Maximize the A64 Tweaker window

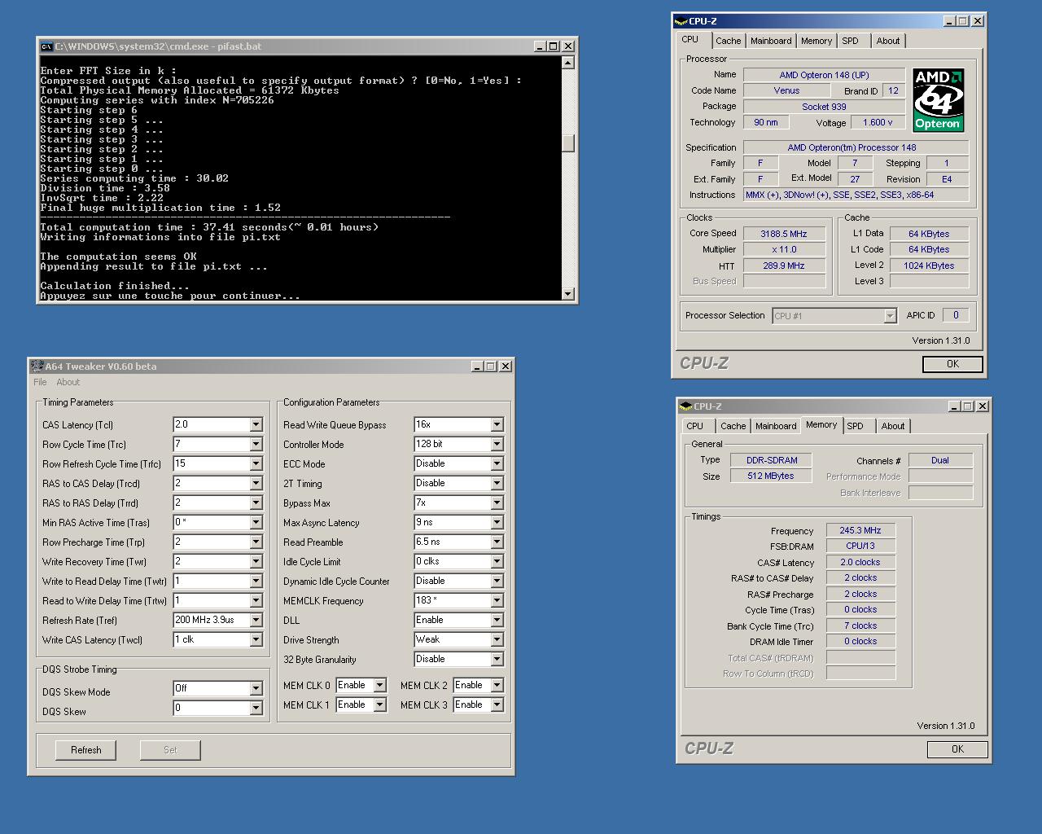click(x=491, y=367)
